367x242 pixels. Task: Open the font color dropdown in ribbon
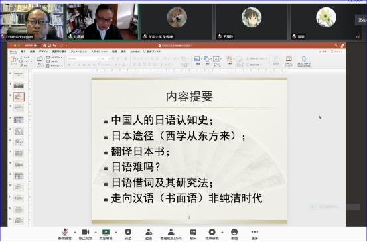pyautogui.click(x=127, y=65)
